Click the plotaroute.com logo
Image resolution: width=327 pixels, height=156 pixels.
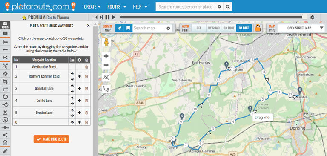40,6
